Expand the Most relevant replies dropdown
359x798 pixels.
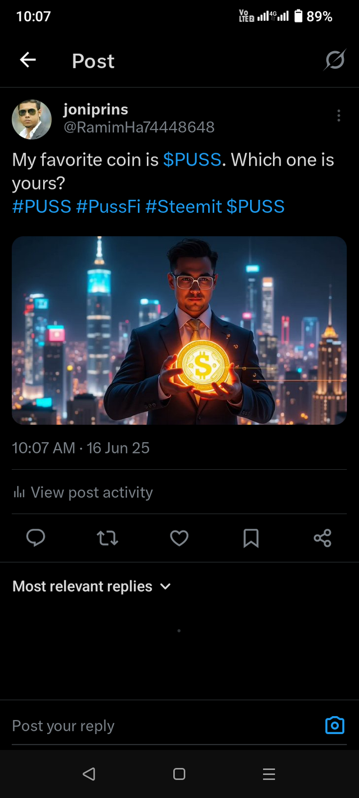click(x=91, y=586)
